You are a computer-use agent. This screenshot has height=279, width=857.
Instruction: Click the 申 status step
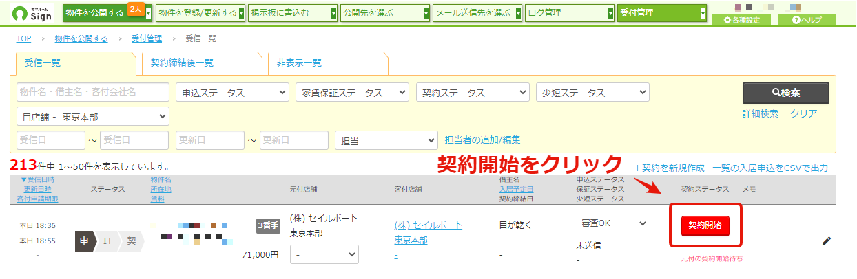click(83, 241)
